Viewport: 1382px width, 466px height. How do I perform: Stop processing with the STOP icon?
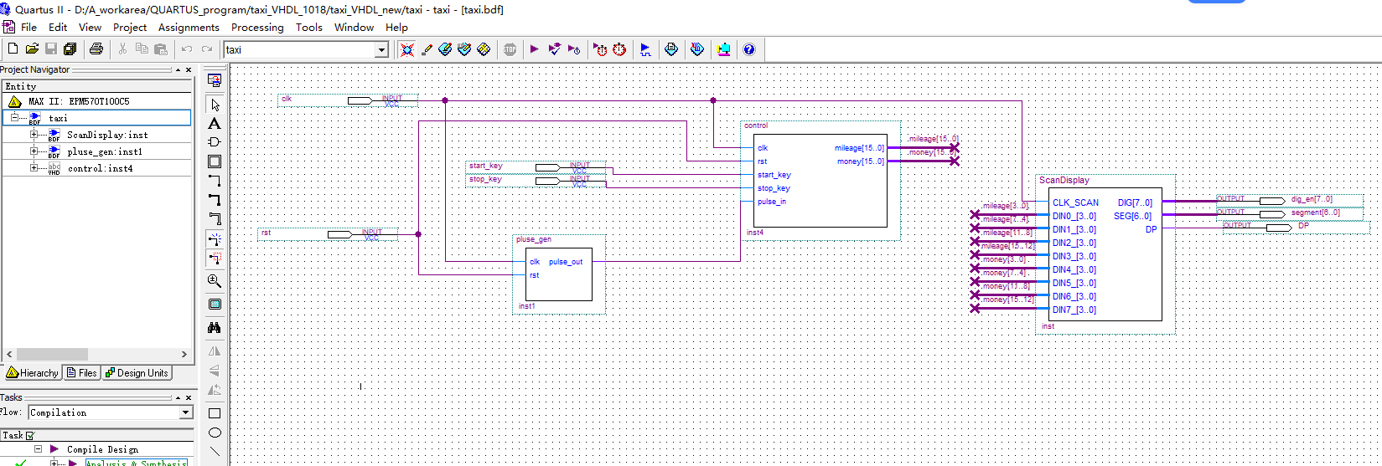coord(510,49)
